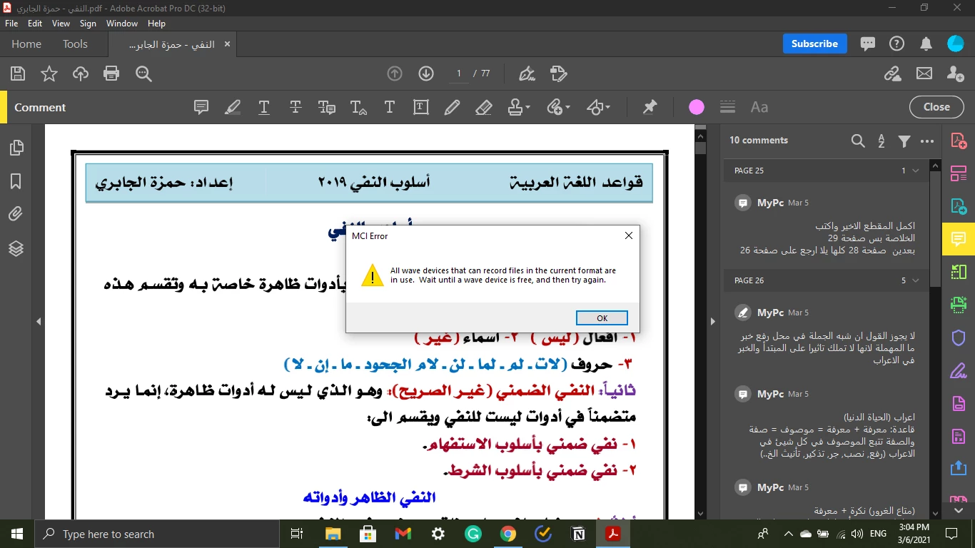
Task: Open the Bookmarks panel icon
Action: click(16, 181)
